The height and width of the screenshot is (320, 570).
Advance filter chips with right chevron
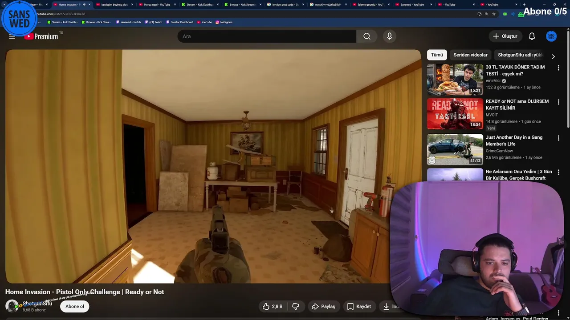(553, 56)
